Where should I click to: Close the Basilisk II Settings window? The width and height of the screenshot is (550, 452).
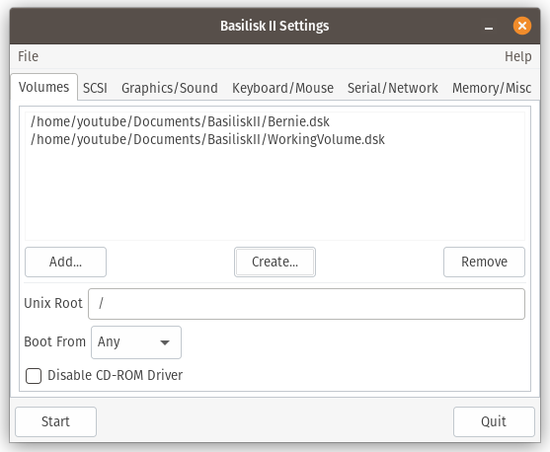point(522,26)
